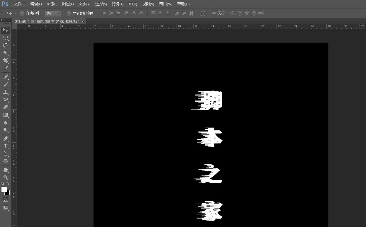Select the Magic Wand tool
This screenshot has width=366, height=227.
(6, 53)
